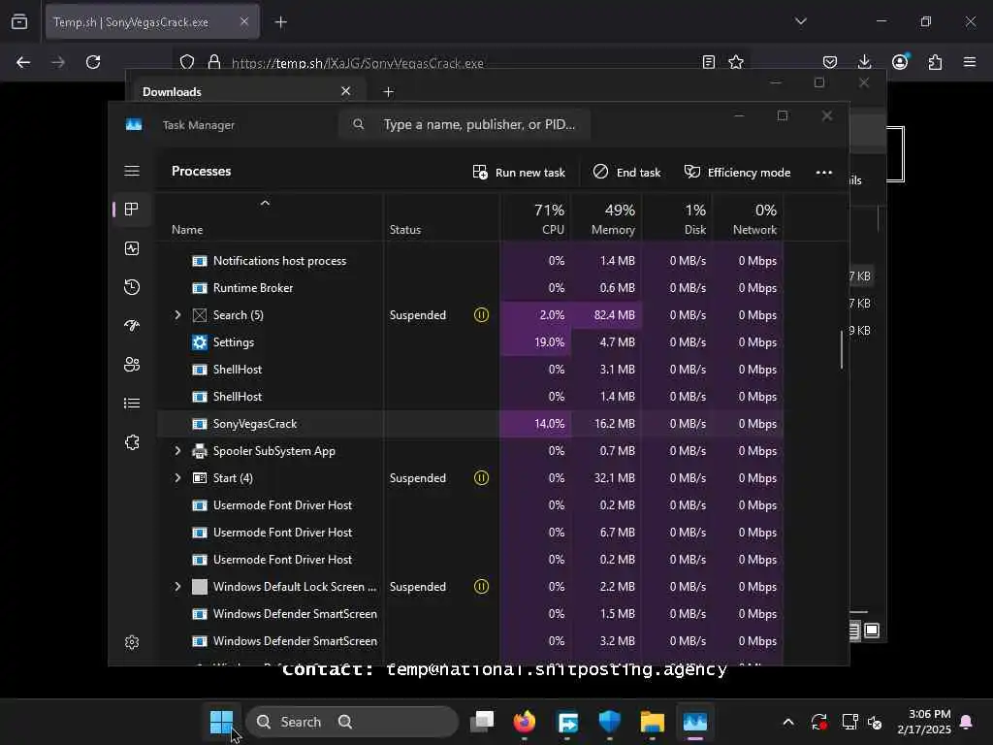Sort processes by Network column
The width and height of the screenshot is (993, 745).
[x=754, y=218]
